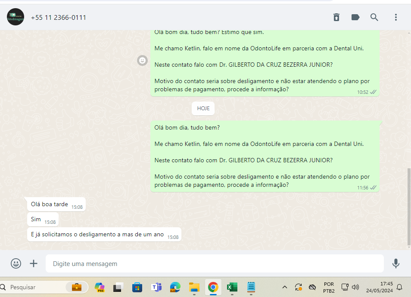This screenshot has height=297, width=411.
Task: Open Task View in taskbar
Action: pos(118,287)
